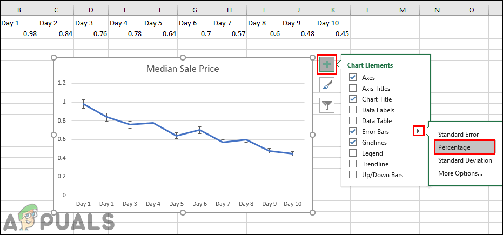Select Standard Error from submenu
This screenshot has width=503, height=235.
(458, 135)
